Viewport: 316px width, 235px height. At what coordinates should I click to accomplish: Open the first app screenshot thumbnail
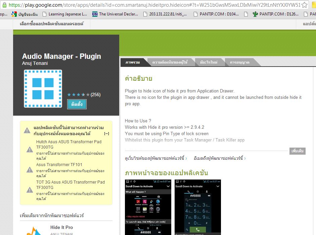tap(148, 207)
